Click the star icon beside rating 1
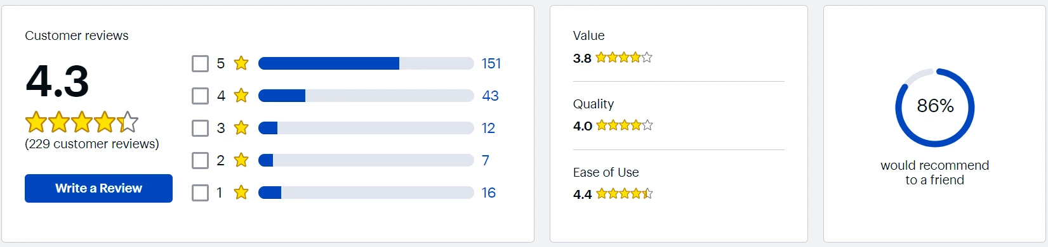 (x=241, y=192)
